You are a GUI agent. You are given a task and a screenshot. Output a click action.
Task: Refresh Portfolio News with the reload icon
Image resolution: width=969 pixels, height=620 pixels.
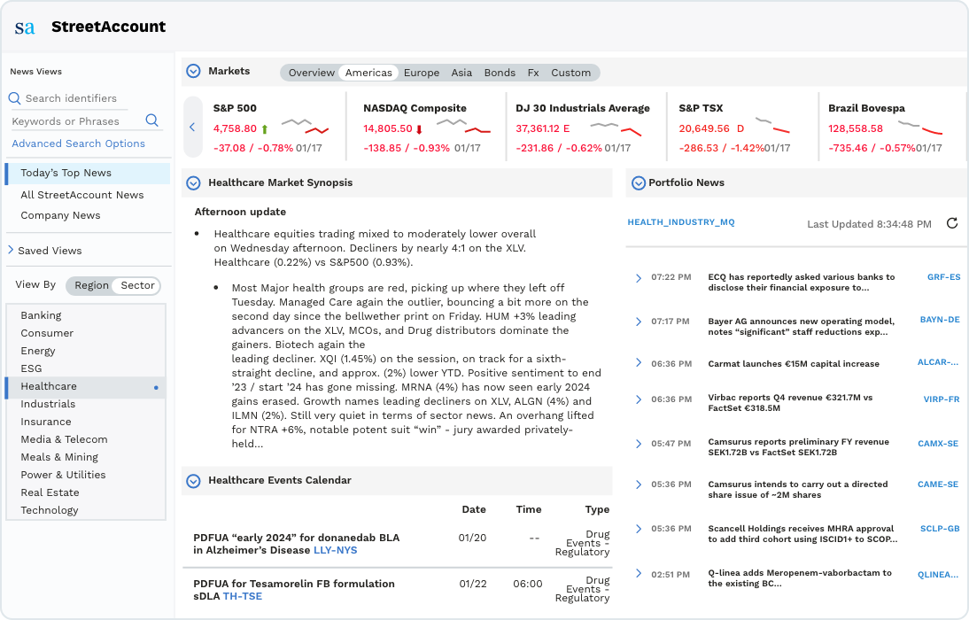[952, 223]
